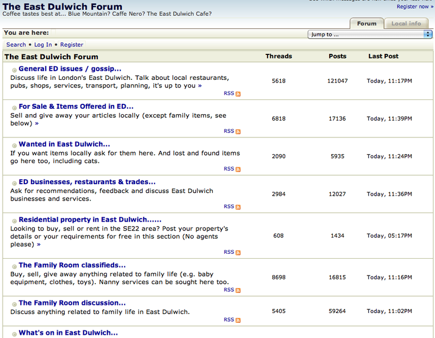
Task: Click last post time Today, 11:17PM
Action: (x=389, y=81)
